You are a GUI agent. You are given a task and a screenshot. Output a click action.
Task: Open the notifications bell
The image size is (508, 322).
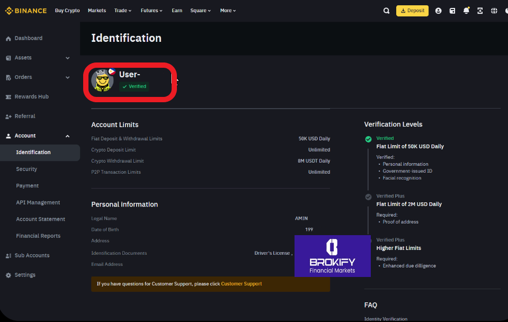[x=466, y=11]
